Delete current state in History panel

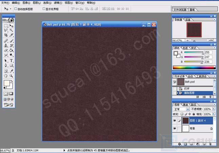tap(210, 97)
